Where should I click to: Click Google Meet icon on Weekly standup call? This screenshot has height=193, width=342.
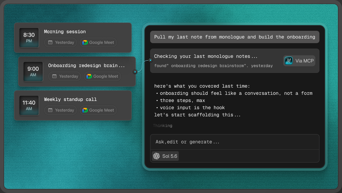pyautogui.click(x=85, y=110)
